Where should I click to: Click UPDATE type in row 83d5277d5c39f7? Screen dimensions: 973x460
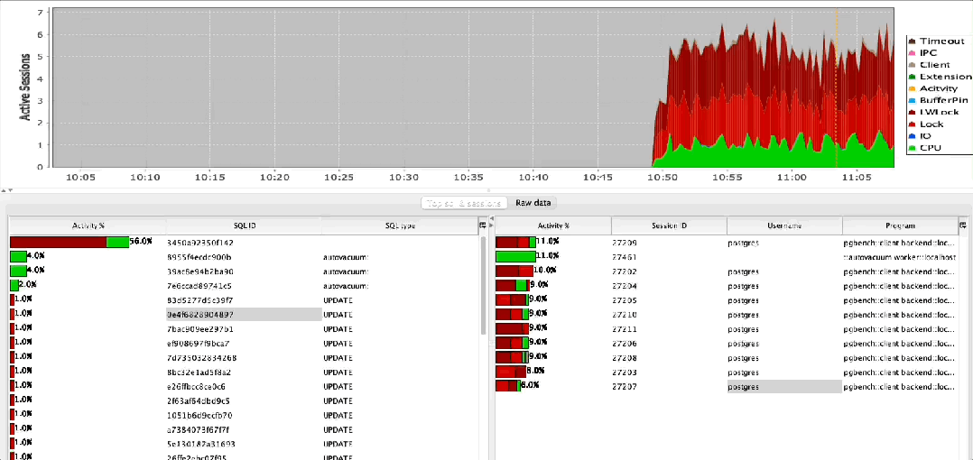[338, 300]
